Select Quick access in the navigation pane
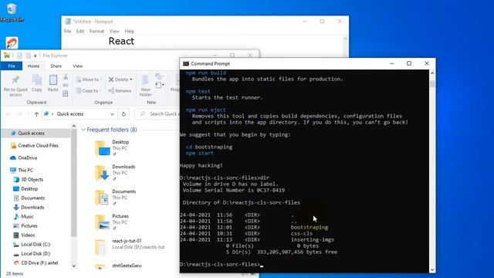Image resolution: width=494 pixels, height=278 pixels. point(36,134)
